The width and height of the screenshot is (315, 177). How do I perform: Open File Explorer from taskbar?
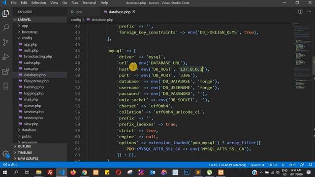click(39, 173)
